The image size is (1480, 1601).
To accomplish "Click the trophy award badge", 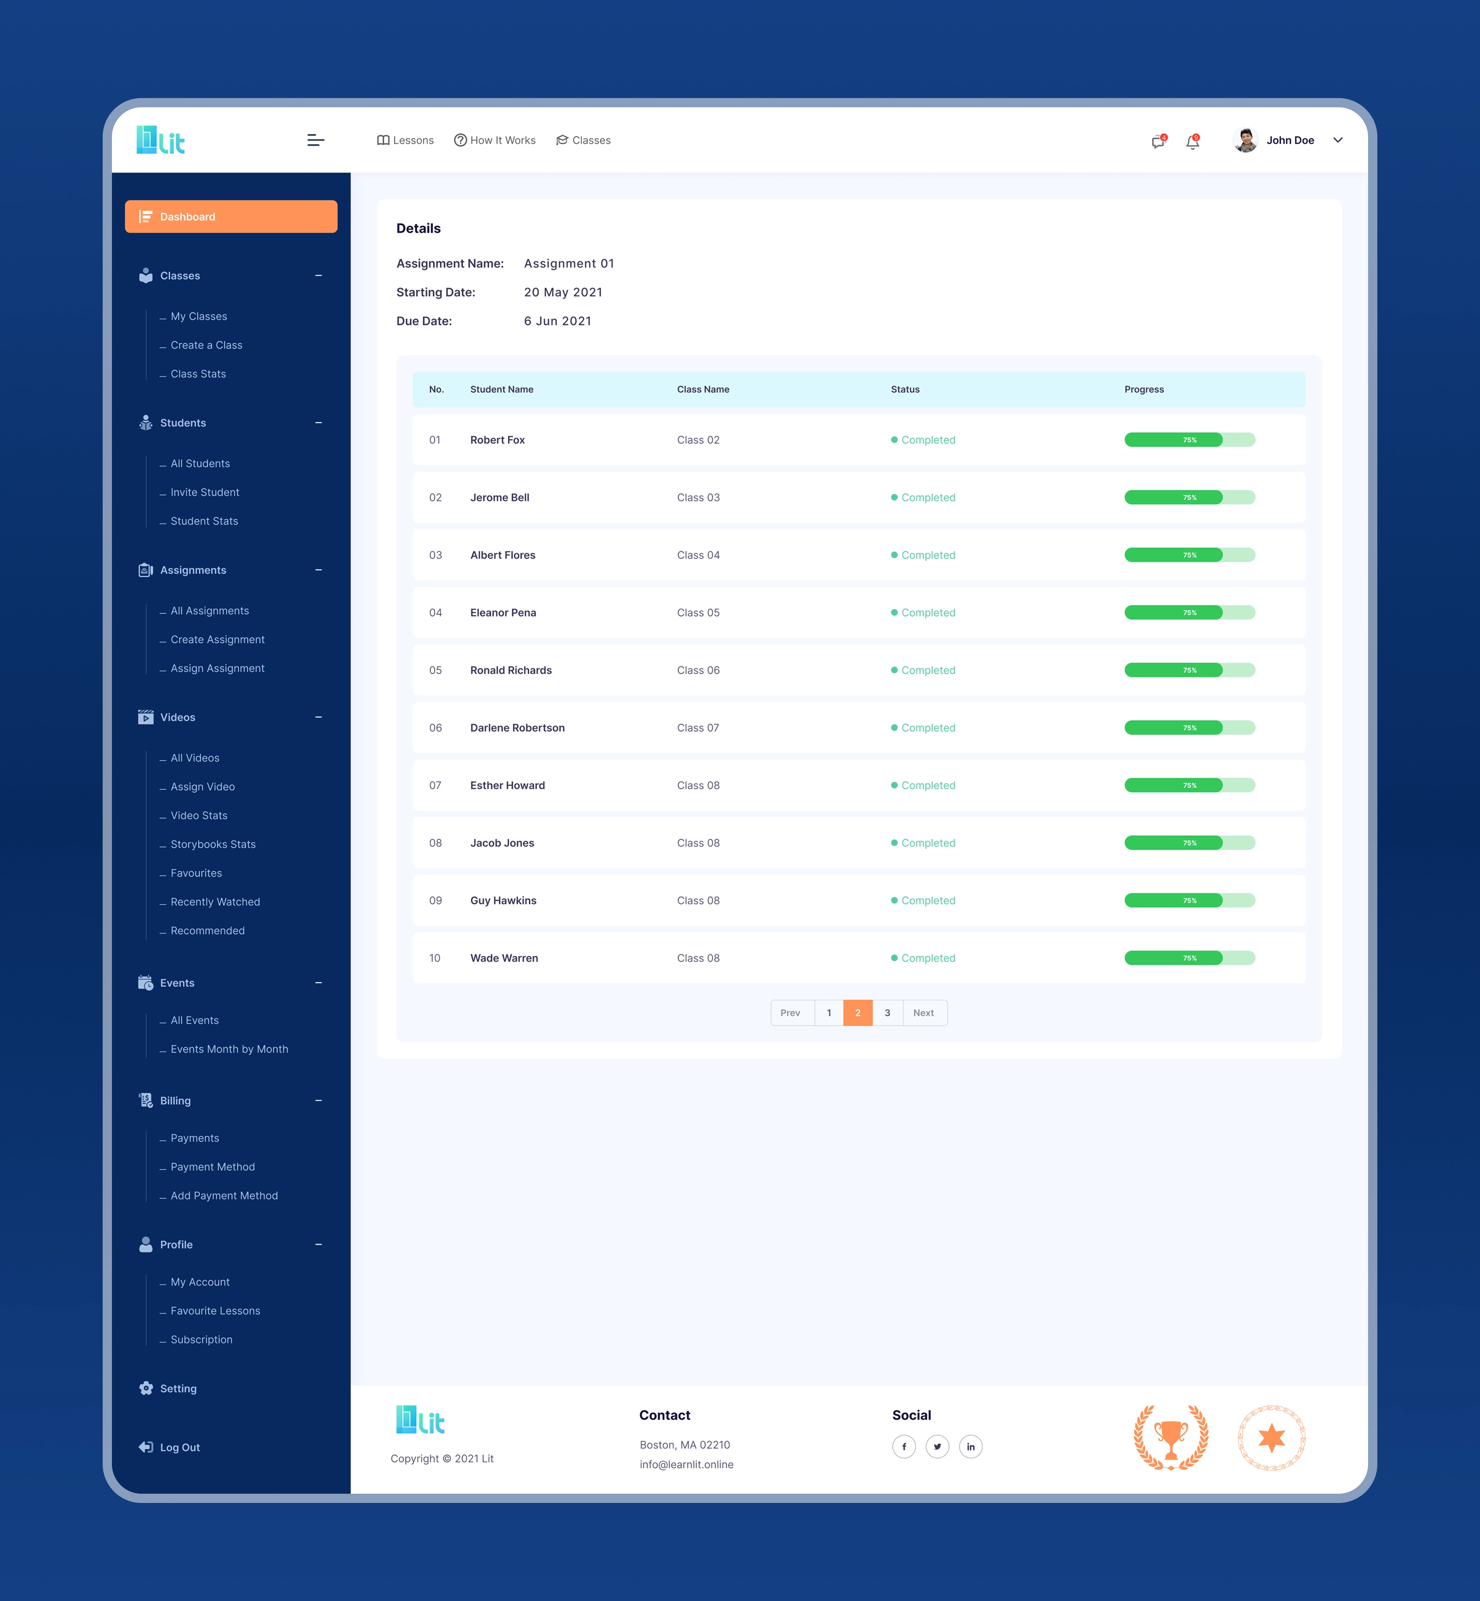I will (x=1171, y=1438).
